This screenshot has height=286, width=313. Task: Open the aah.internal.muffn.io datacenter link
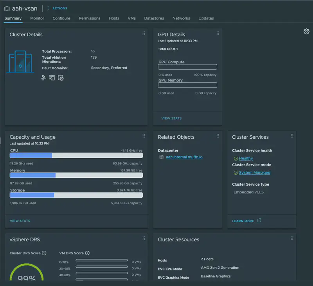pos(184,157)
